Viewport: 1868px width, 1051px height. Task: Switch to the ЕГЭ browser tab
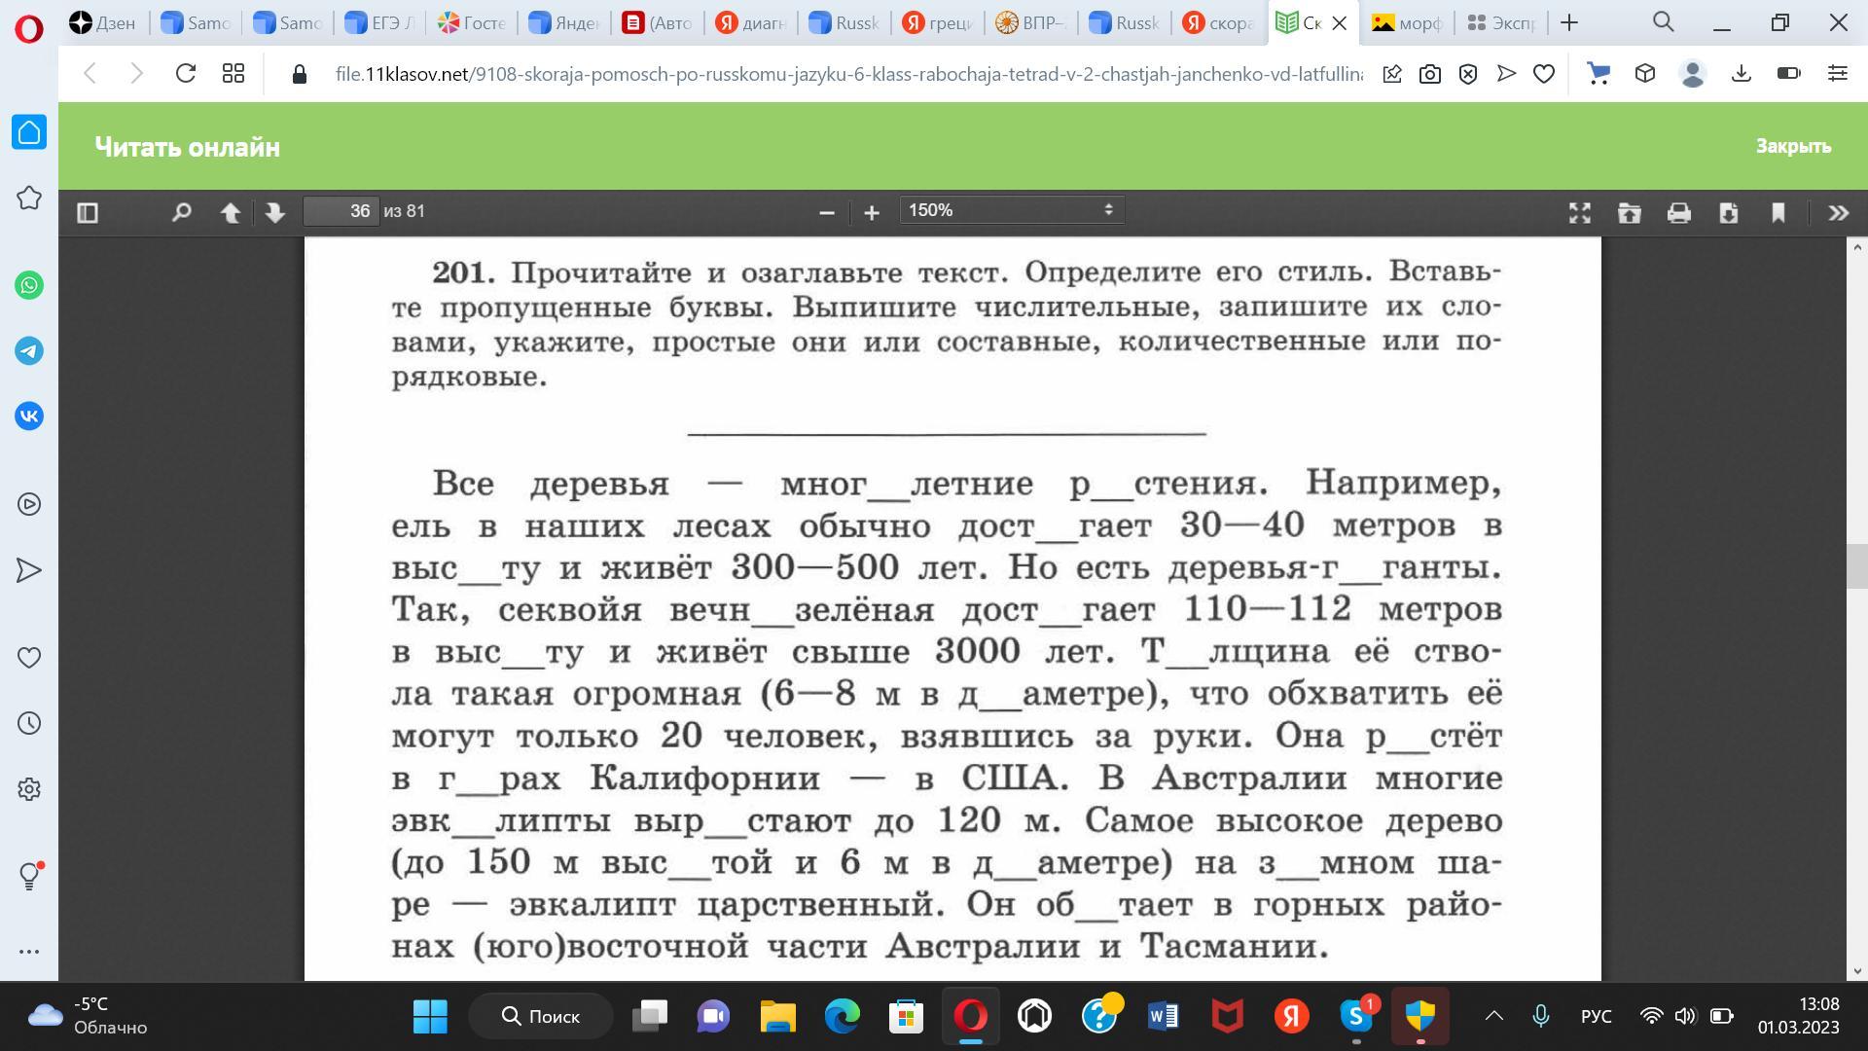pyautogui.click(x=379, y=22)
